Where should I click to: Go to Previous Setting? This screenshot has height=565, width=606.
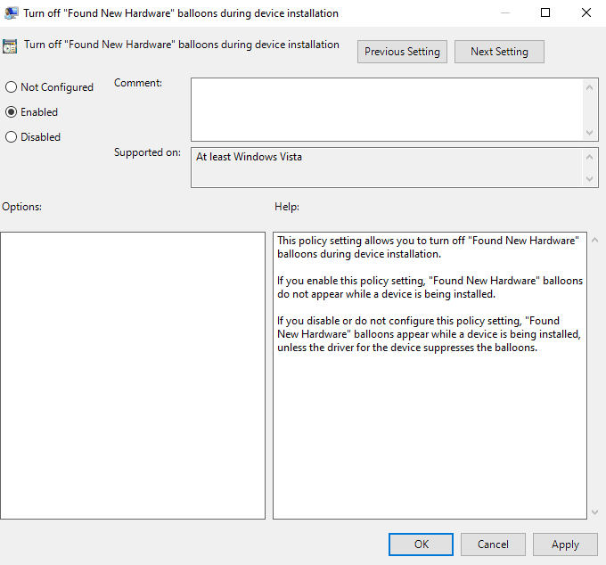[x=402, y=52]
